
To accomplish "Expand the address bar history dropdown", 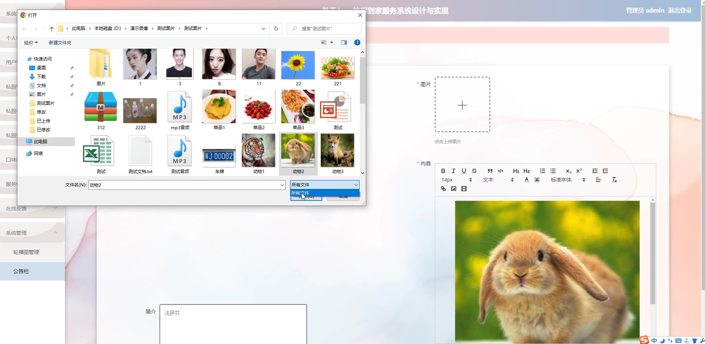I will (x=263, y=28).
